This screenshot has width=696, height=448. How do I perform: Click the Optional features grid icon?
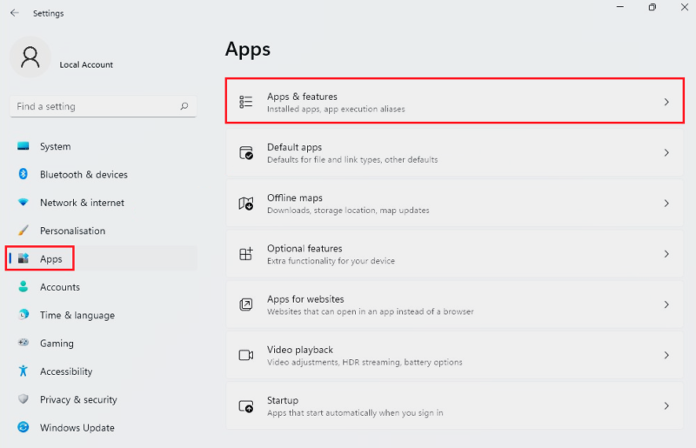(246, 254)
